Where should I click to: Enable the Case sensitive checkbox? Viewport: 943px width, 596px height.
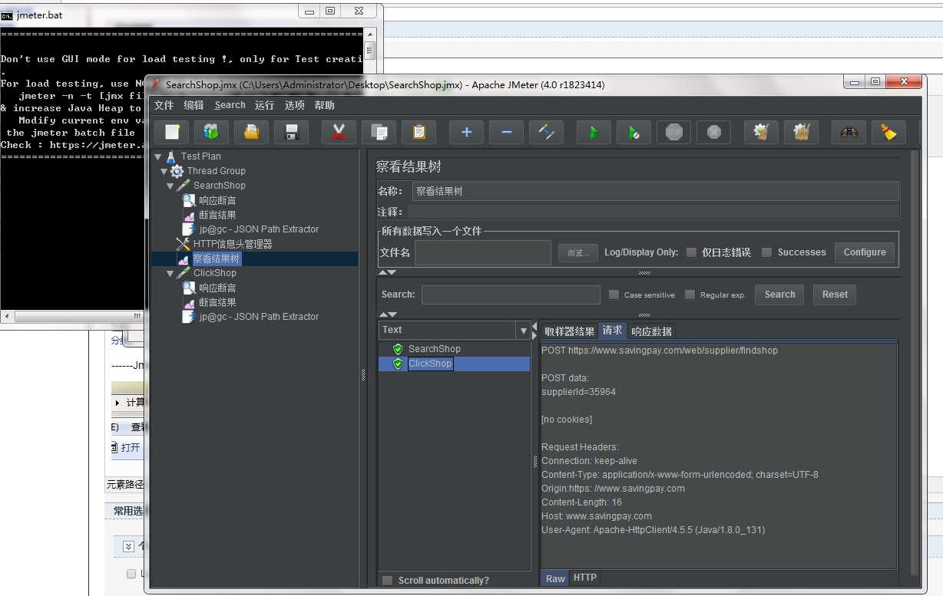614,295
